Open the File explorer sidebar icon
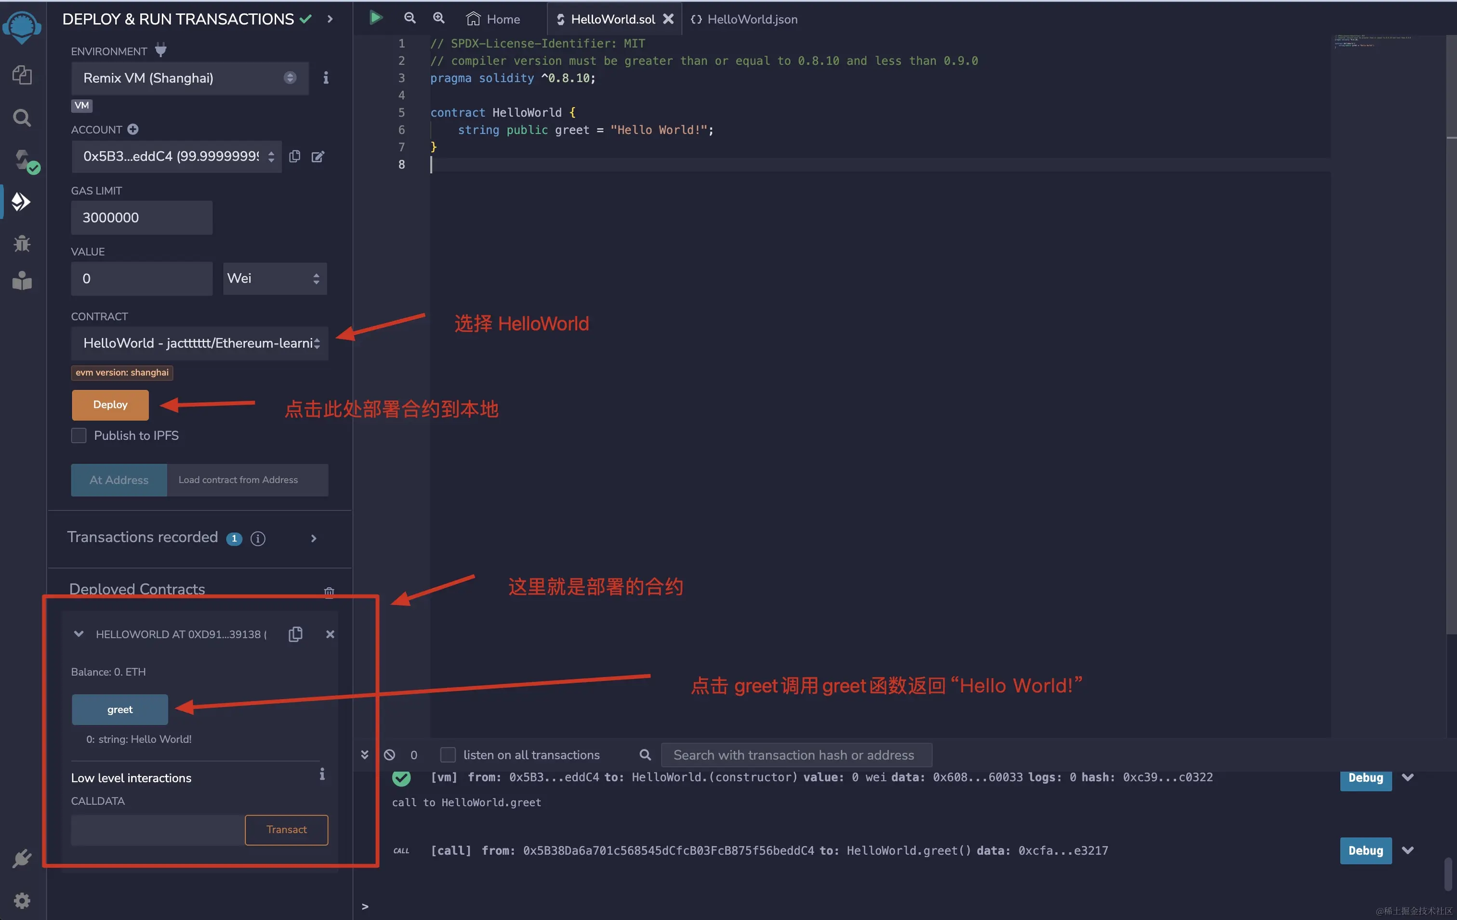 (x=22, y=74)
